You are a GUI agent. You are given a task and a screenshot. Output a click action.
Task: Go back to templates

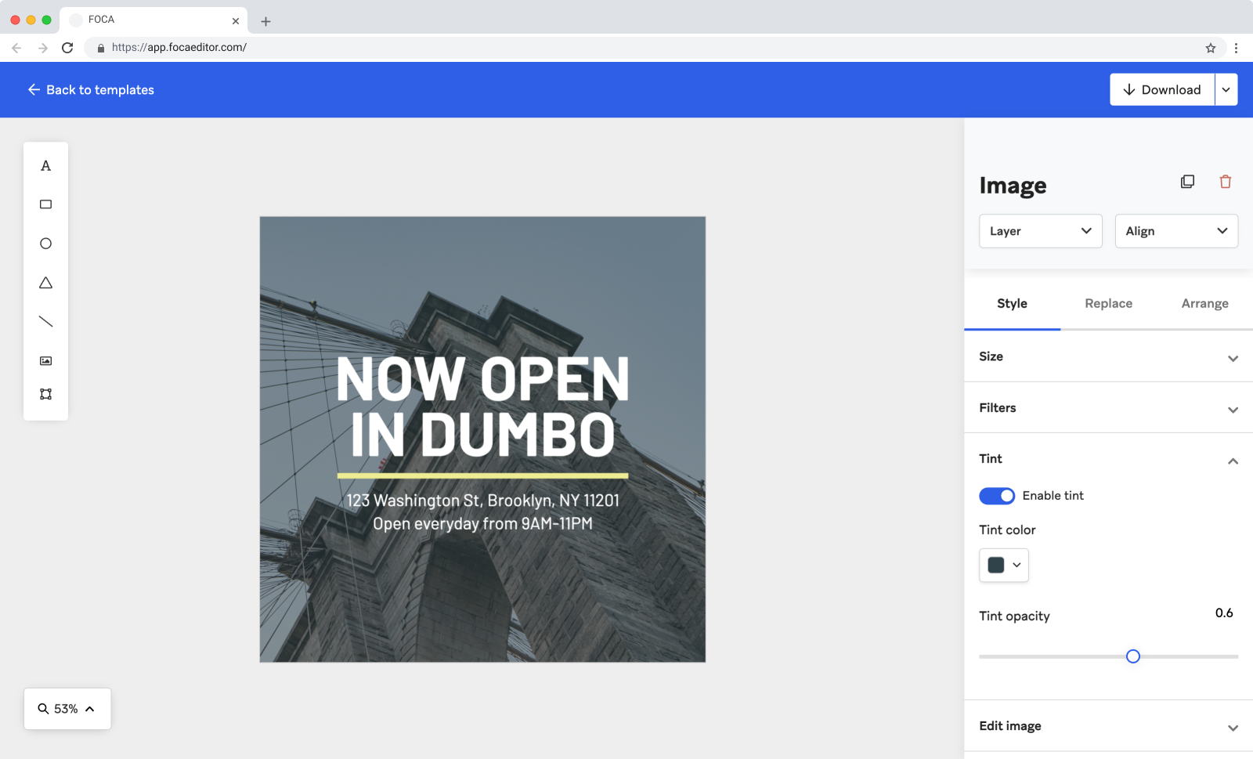coord(91,90)
